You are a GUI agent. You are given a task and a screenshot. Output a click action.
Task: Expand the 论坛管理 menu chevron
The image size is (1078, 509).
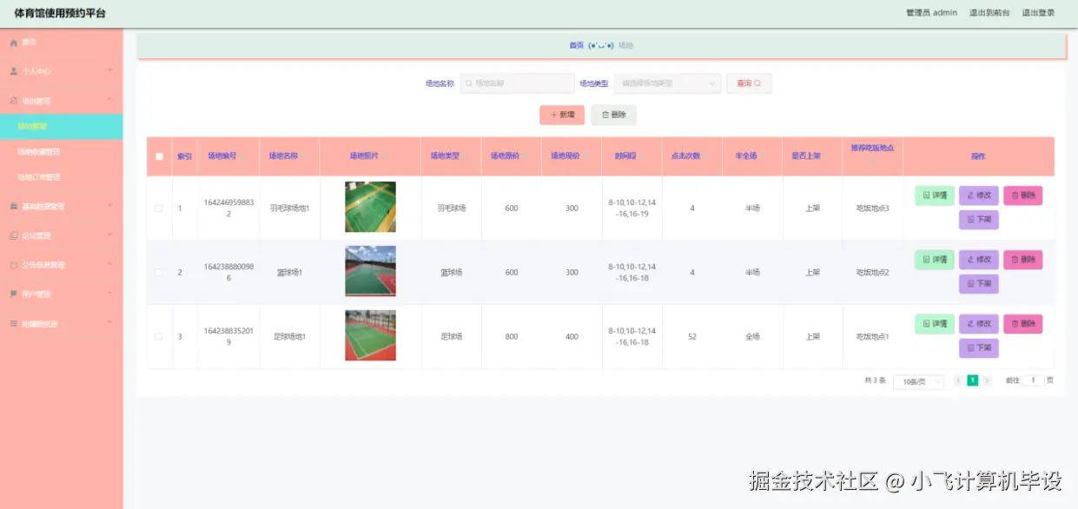point(109,235)
